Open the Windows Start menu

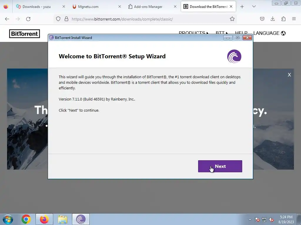tap(8, 219)
